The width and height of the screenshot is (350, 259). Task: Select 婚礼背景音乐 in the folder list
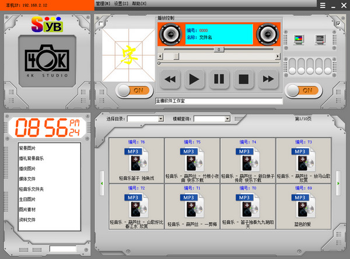[32, 158]
